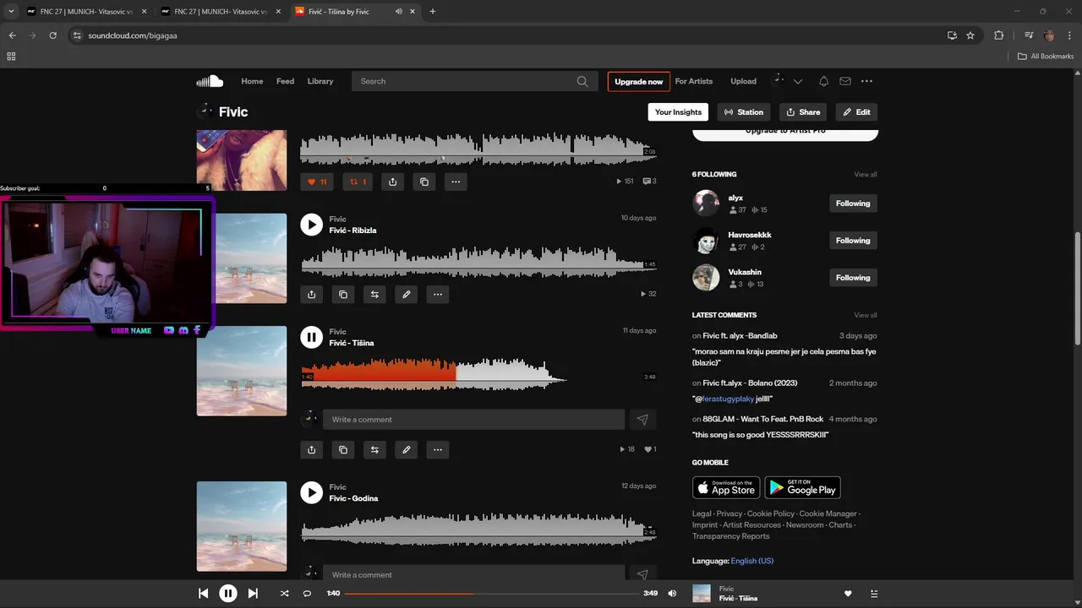The image size is (1082, 608).
Task: Start the Fivic Station
Action: click(744, 112)
